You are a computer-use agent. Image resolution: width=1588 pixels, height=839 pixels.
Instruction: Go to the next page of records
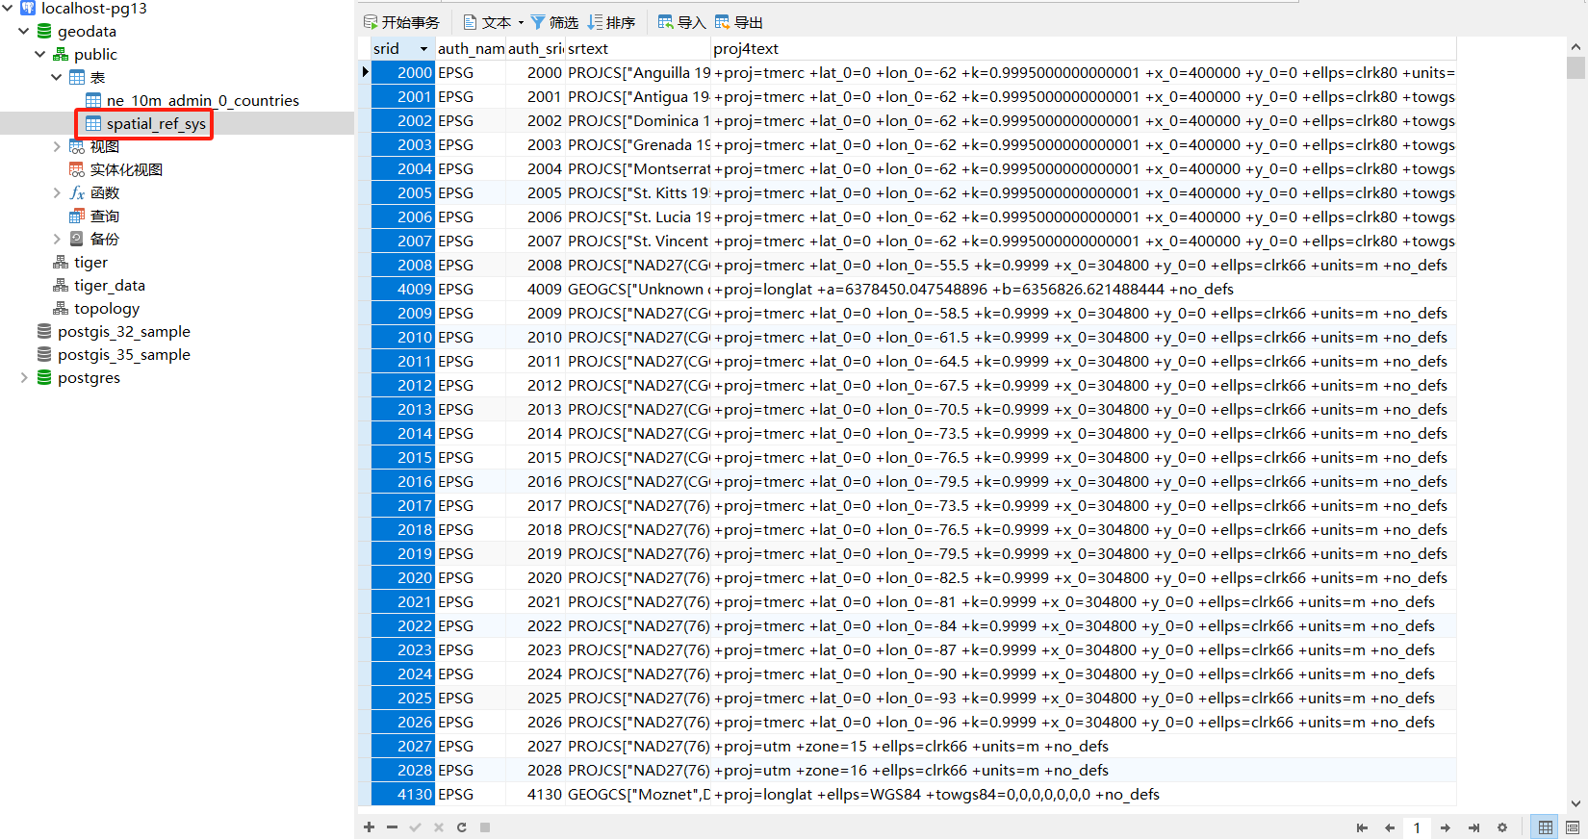(x=1446, y=827)
